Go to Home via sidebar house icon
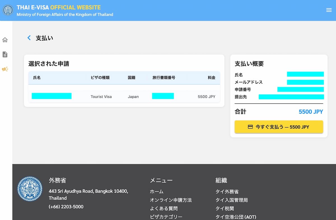 5,40
